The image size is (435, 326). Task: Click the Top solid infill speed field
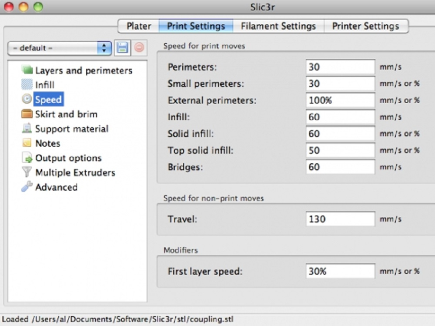point(341,150)
